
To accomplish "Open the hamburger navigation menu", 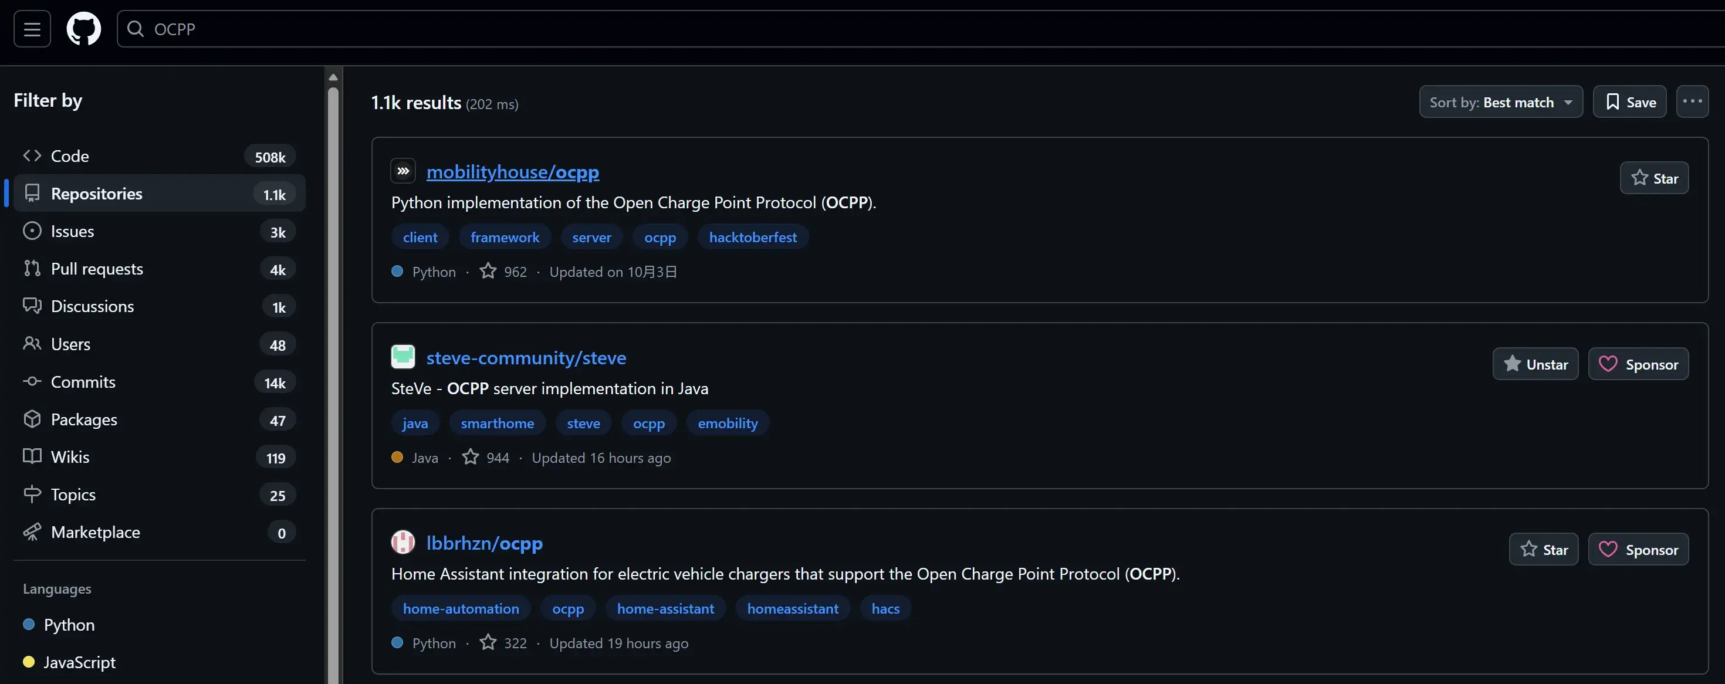I will click(32, 29).
